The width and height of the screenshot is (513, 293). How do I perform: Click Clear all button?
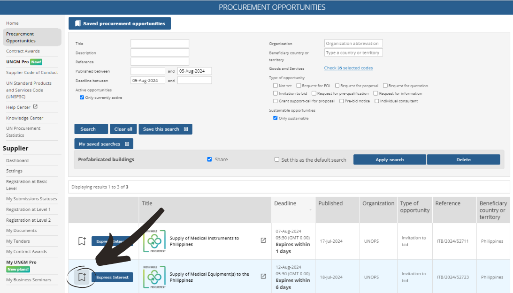(123, 129)
